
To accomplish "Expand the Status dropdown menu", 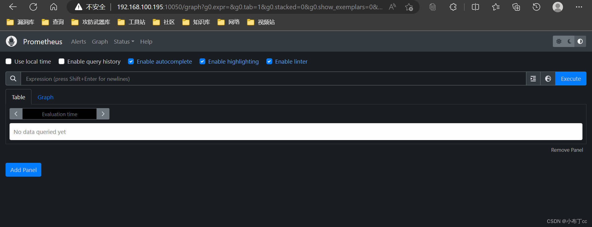I will coord(124,41).
